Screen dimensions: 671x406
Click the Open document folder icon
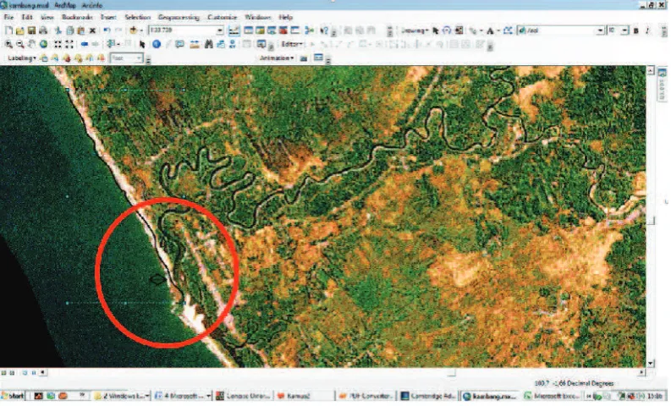(x=20, y=30)
